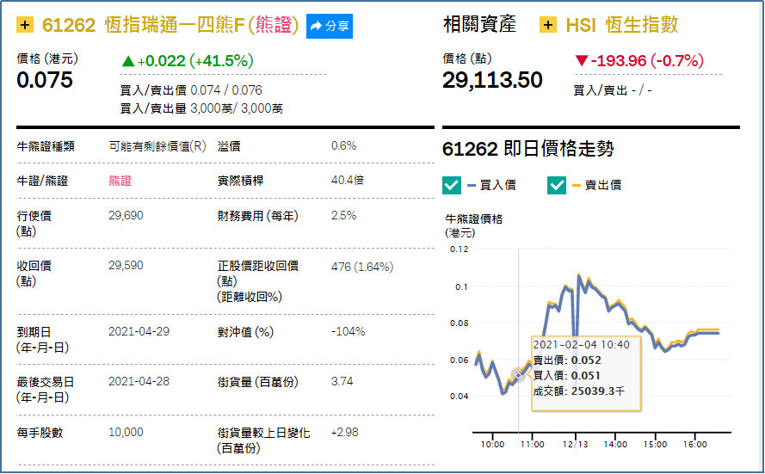Select the tooltip 買入價: 0.051 line
The height and width of the screenshot is (474, 765).
(567, 375)
